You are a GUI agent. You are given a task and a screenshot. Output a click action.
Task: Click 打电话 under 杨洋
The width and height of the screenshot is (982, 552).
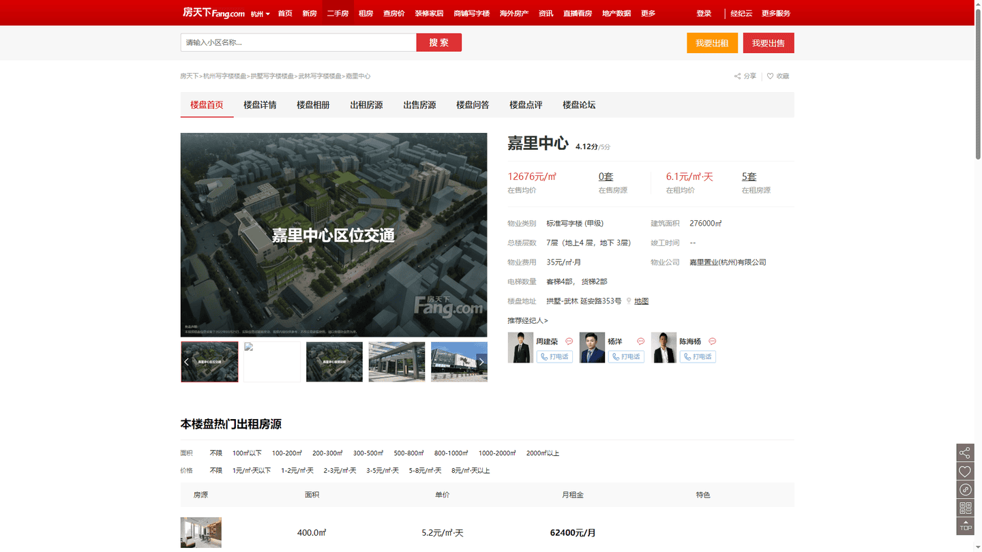coord(626,356)
